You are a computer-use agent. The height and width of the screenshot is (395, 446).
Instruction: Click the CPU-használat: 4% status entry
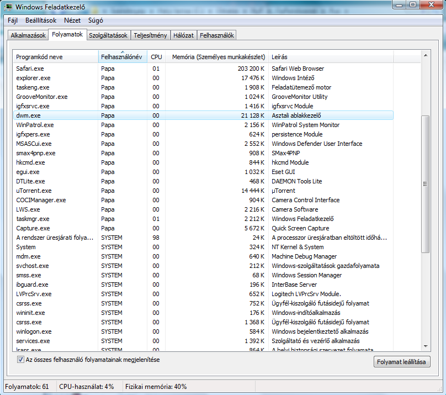tap(87, 387)
